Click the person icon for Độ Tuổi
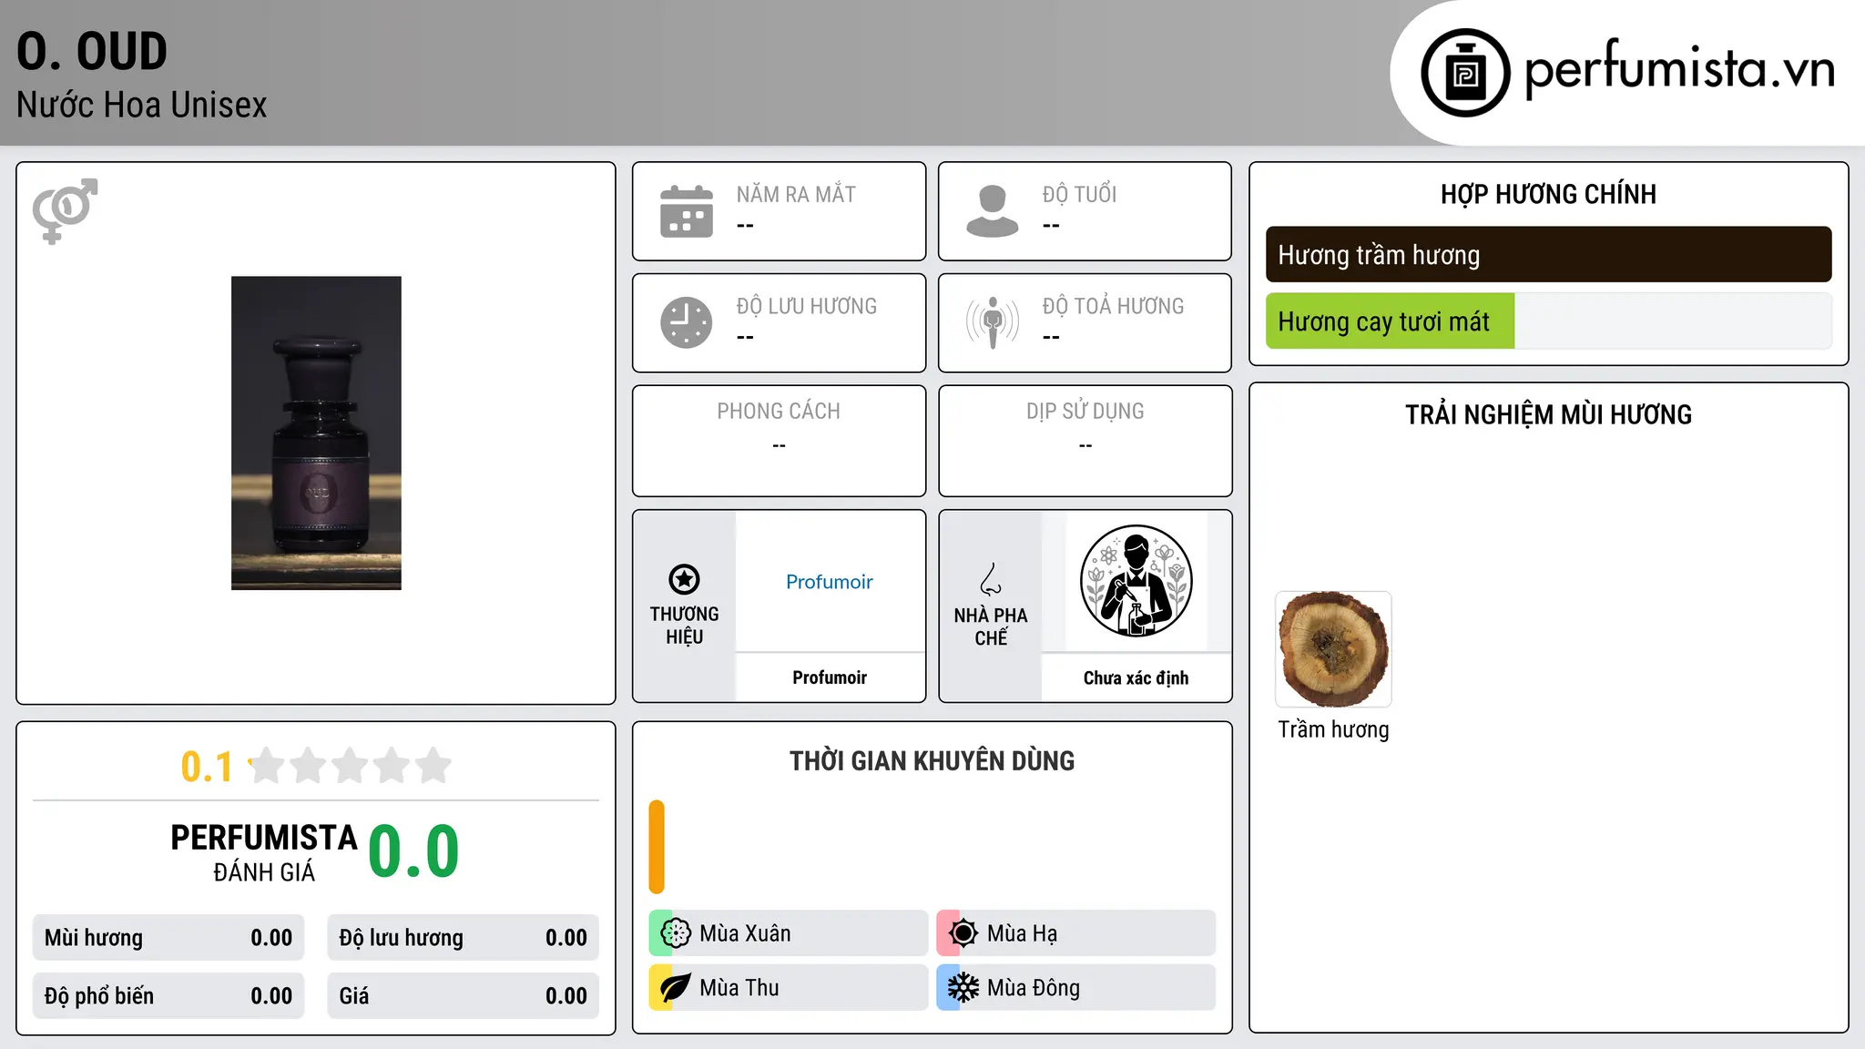Viewport: 1865px width, 1049px height. [x=993, y=211]
